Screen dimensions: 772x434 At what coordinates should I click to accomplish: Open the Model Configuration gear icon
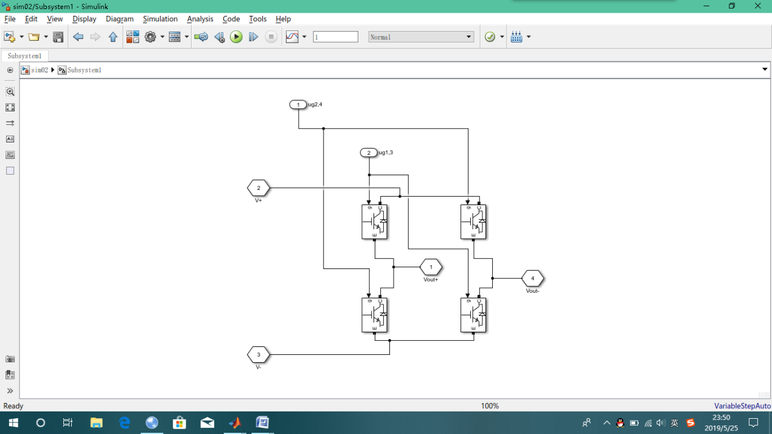coord(150,37)
